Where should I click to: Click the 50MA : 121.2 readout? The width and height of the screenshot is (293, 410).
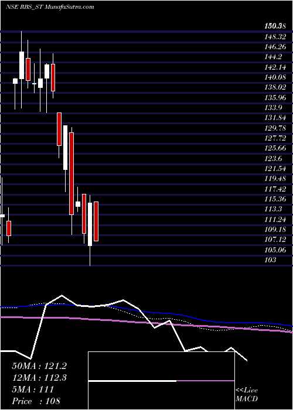coord(39,366)
